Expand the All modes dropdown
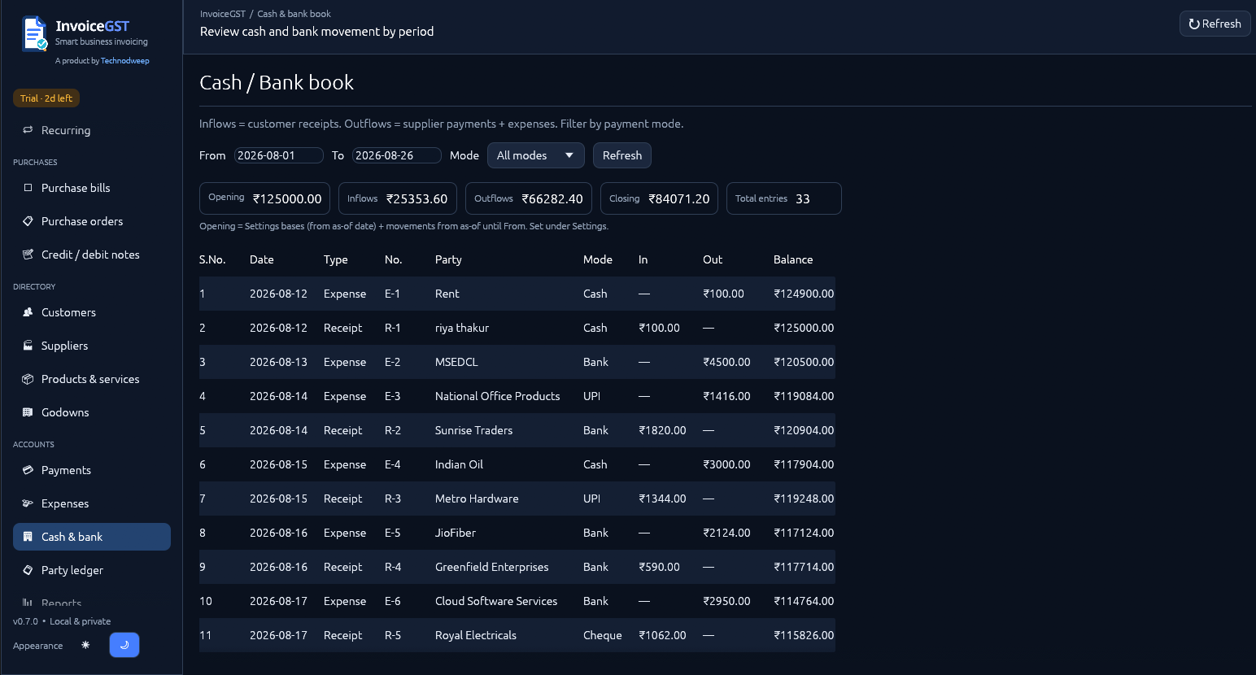The width and height of the screenshot is (1256, 675). pyautogui.click(x=535, y=155)
